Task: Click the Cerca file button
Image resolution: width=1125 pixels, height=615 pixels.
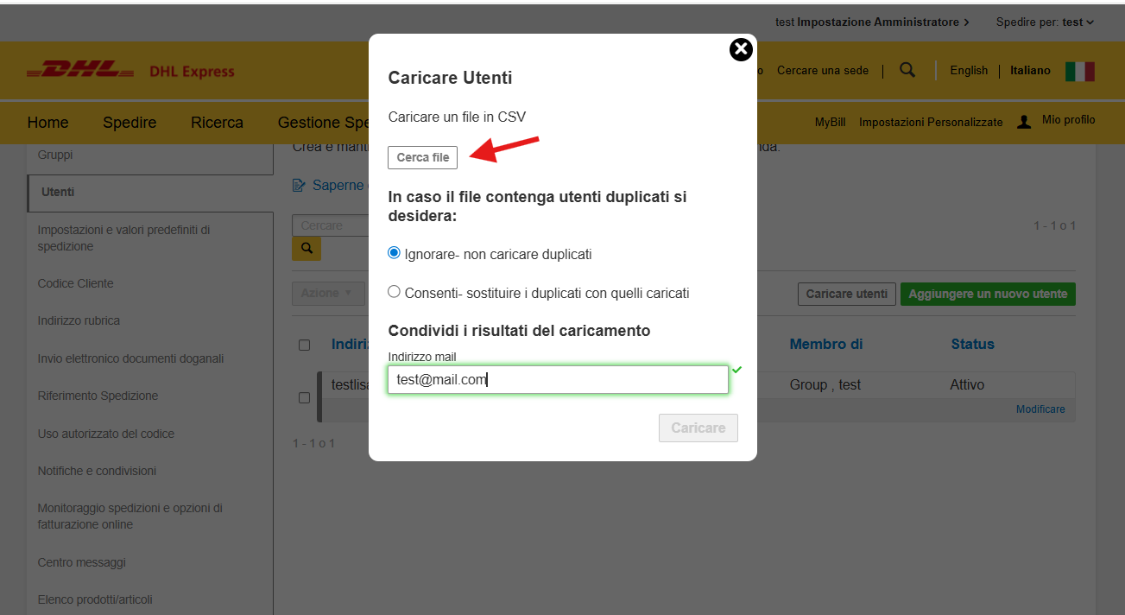Action: click(x=422, y=158)
